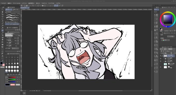The height and width of the screenshot is (95, 176).
Task: Click Undo icon in quick access panel
Action: click(155, 15)
